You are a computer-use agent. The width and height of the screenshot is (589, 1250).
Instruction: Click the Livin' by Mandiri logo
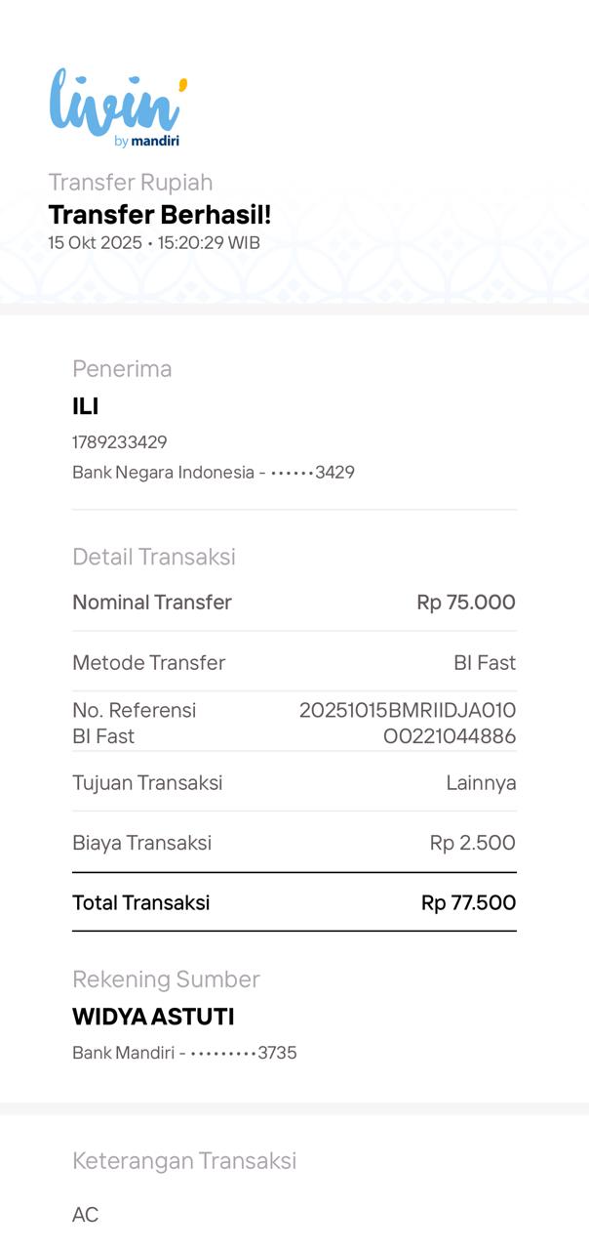click(x=117, y=107)
